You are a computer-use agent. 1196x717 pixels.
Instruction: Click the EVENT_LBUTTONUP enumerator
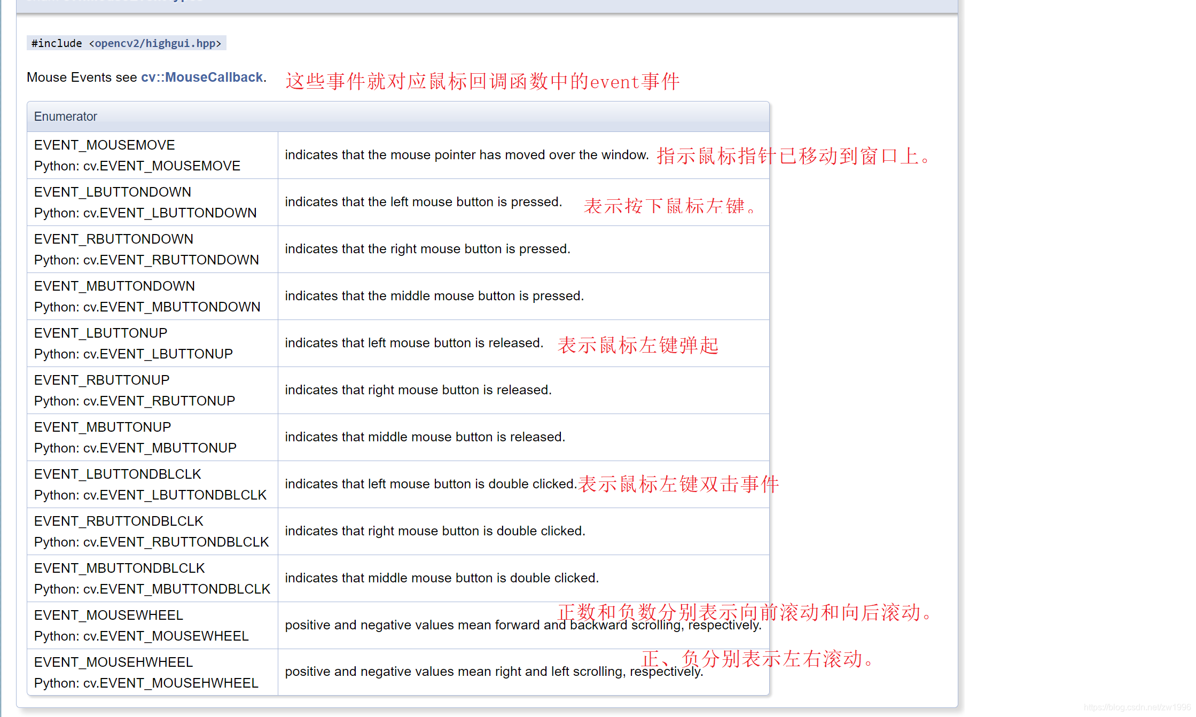click(x=100, y=333)
